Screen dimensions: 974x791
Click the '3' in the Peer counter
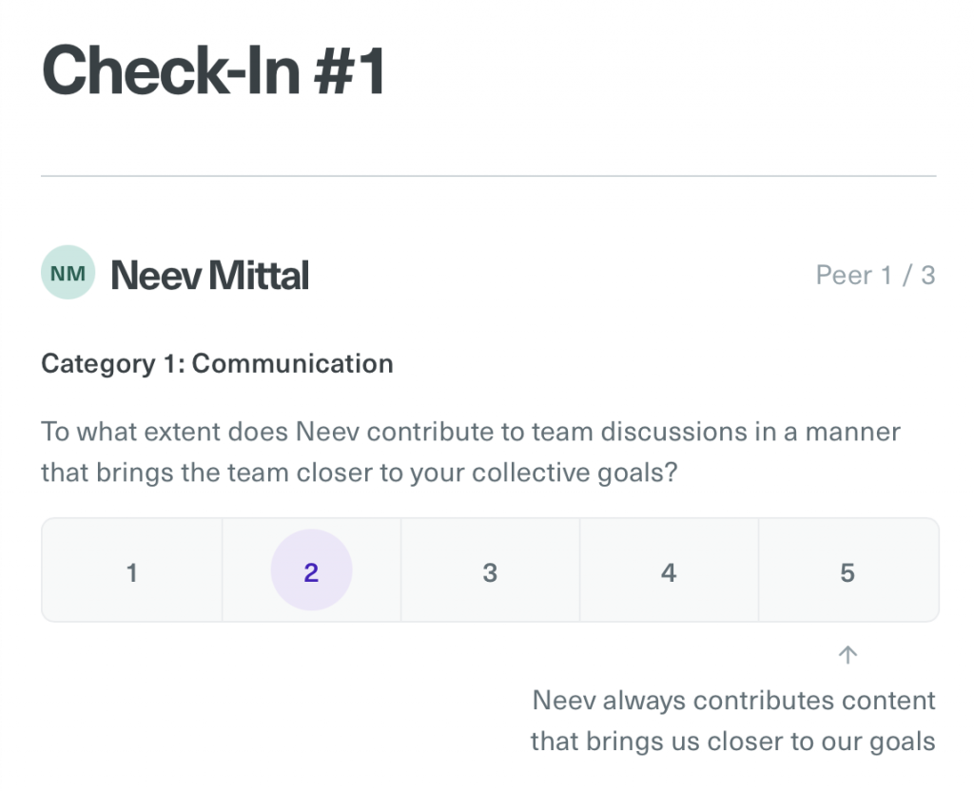point(927,276)
